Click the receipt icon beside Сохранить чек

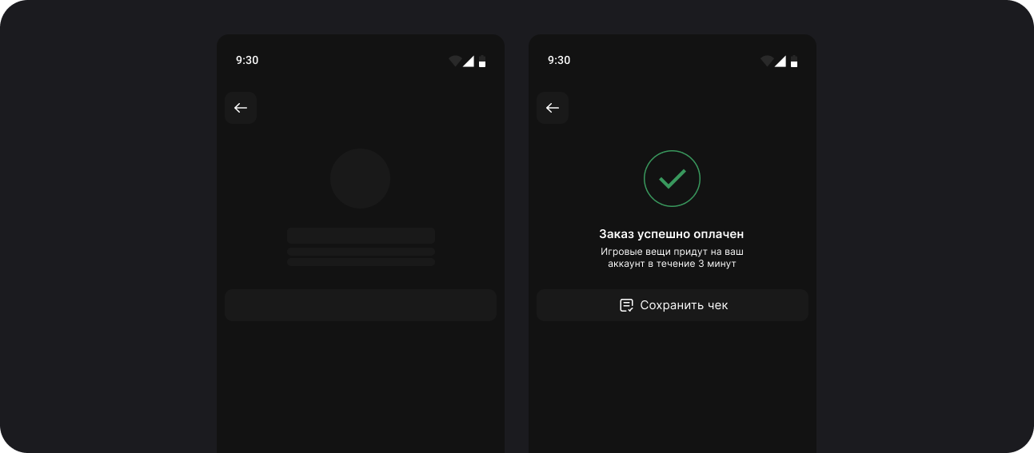[627, 305]
